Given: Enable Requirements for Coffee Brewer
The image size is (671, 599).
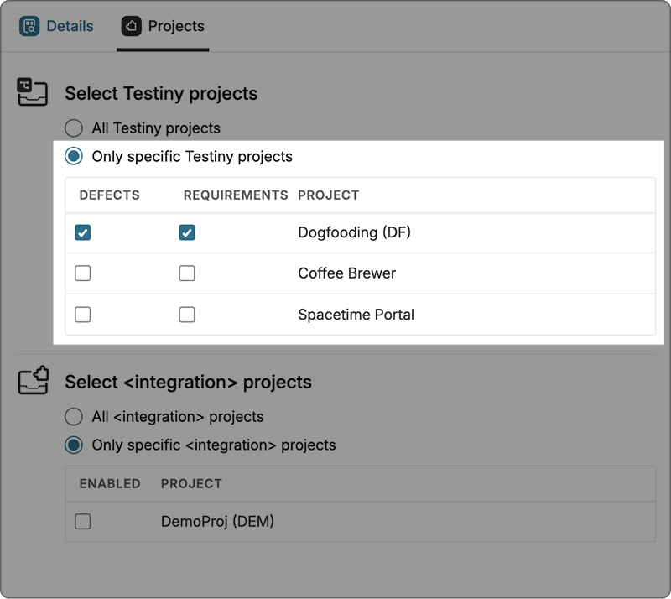Looking at the screenshot, I should pos(186,273).
